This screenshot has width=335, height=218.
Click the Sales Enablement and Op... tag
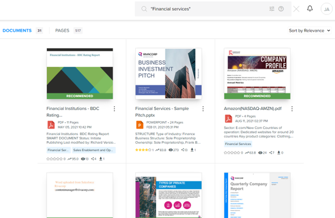click(93, 150)
